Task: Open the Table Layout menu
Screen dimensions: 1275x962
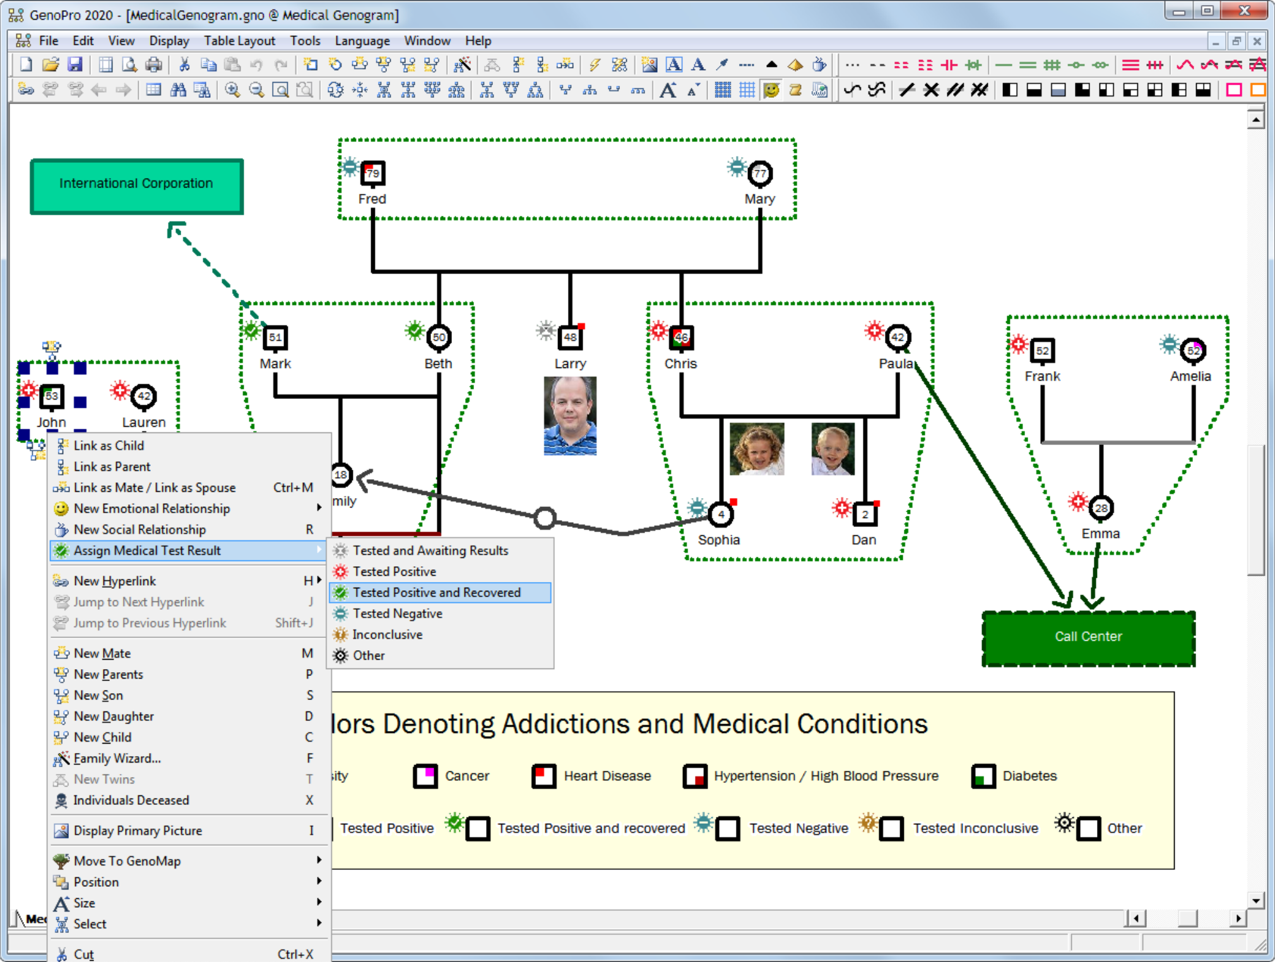Action: click(239, 41)
